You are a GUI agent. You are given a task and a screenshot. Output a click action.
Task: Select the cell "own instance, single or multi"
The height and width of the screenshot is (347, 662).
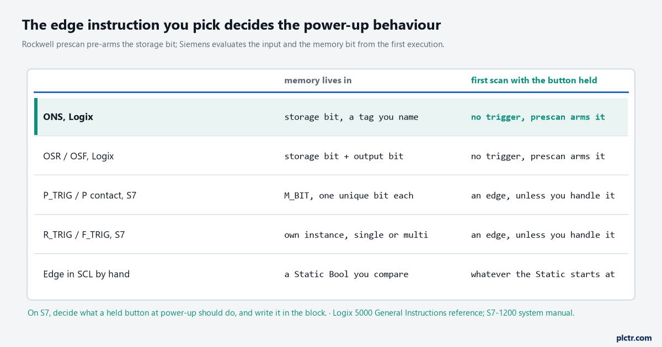point(356,235)
